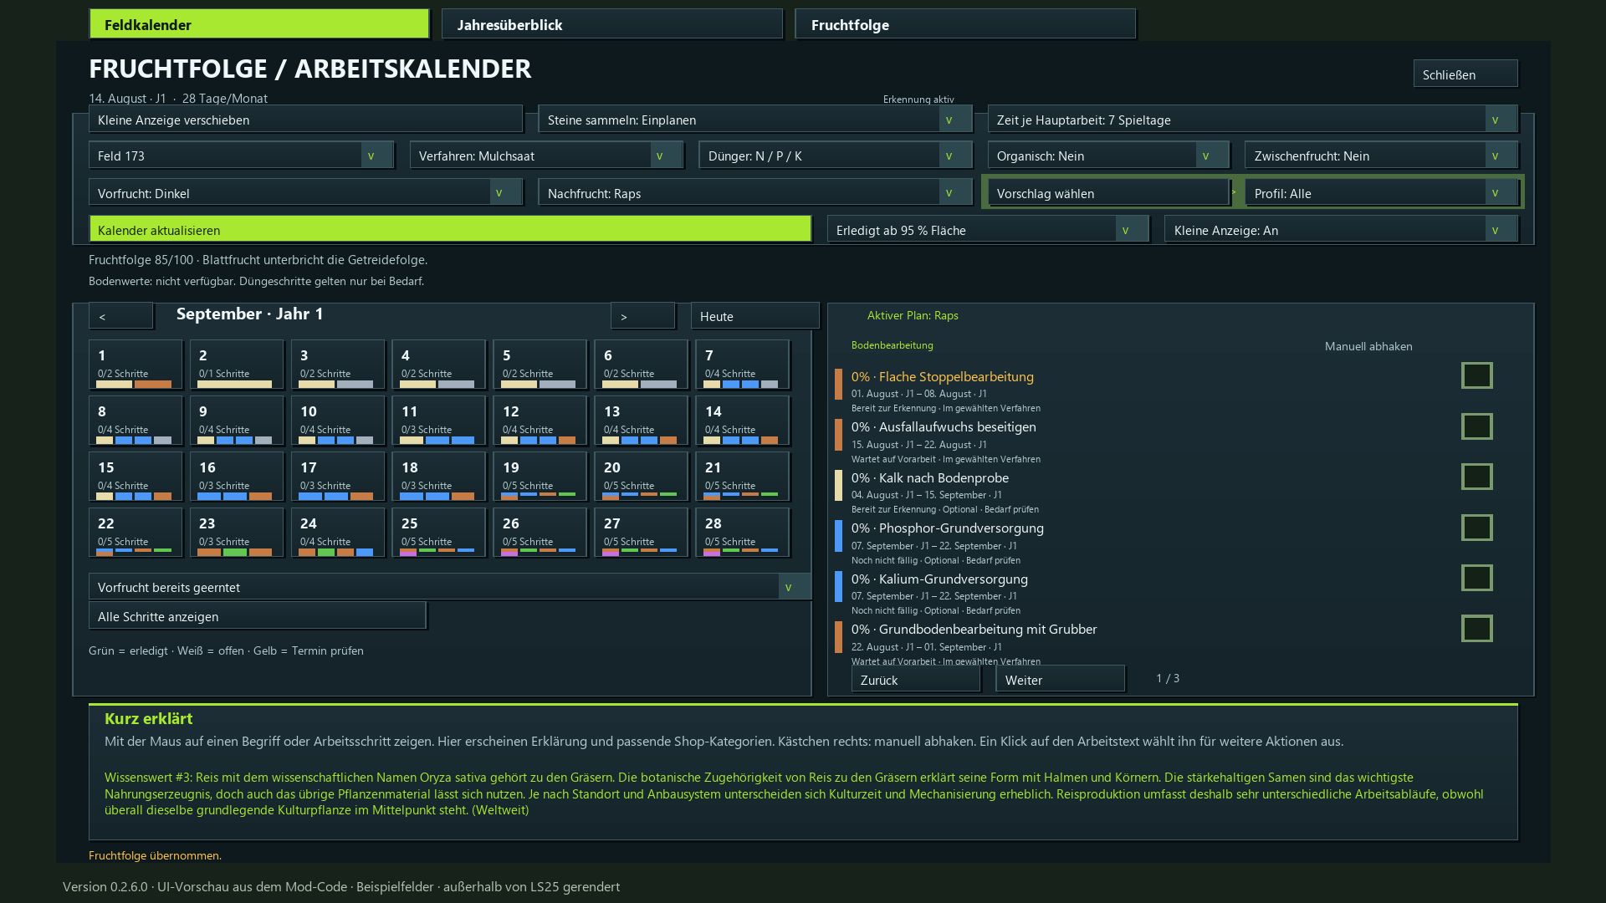Expand Steine sammeln: Einplanen dropdown
The image size is (1606, 903).
coord(755,120)
